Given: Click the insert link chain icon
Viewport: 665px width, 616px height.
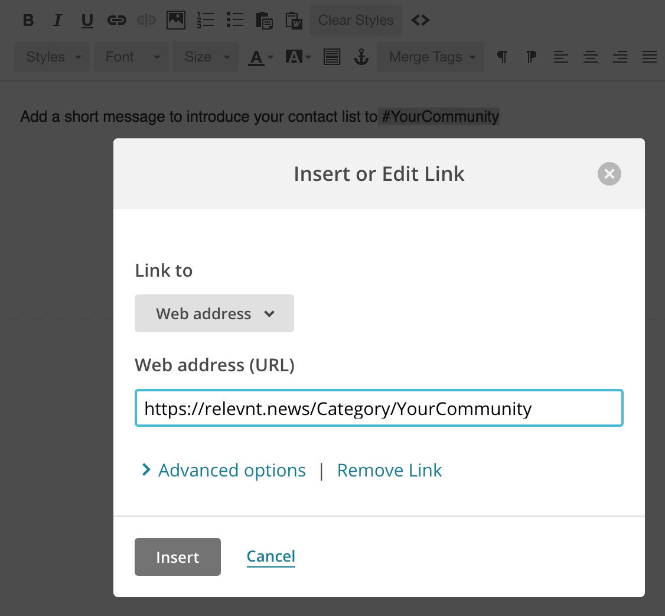Looking at the screenshot, I should click(x=116, y=20).
